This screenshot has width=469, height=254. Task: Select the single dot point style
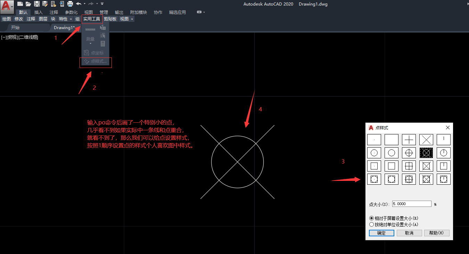pyautogui.click(x=374, y=140)
